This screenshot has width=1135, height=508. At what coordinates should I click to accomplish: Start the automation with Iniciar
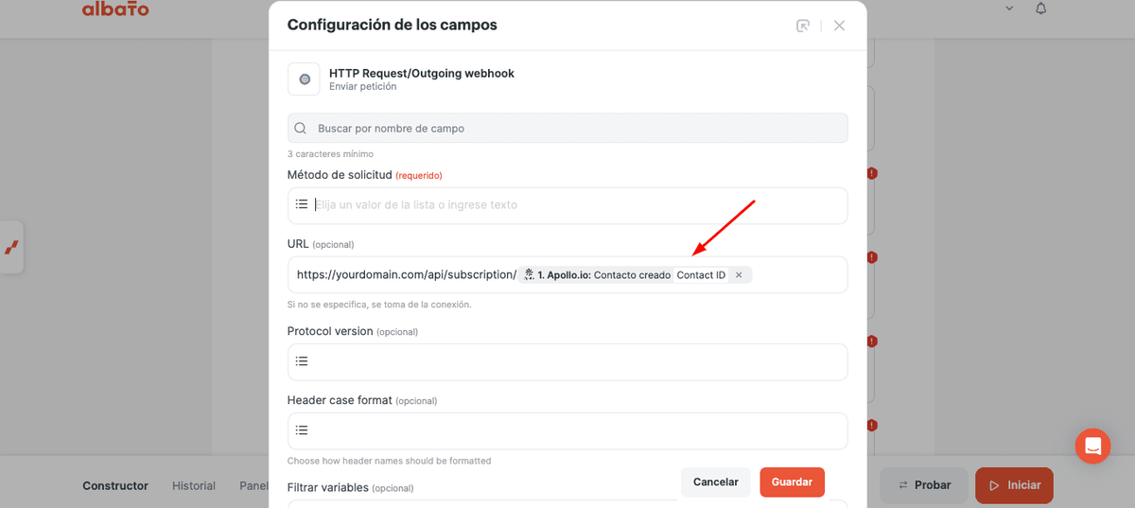pyautogui.click(x=1014, y=485)
